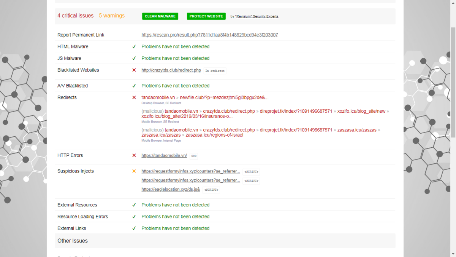The image size is (456, 257).
Task: Open the https://tandaomobile.vn/ HTTP error link
Action: tap(164, 156)
